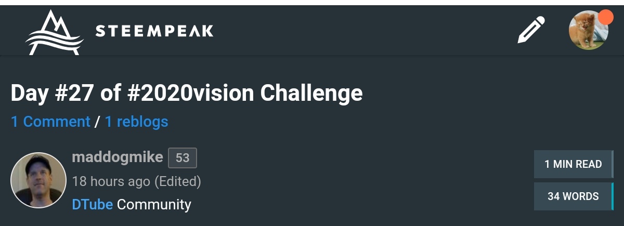
Task: Click the Day #27 post title start
Action: coord(52,94)
